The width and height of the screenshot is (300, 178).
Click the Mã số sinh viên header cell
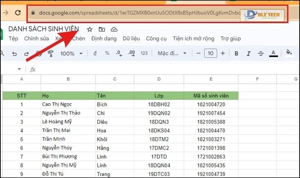[x=211, y=95]
